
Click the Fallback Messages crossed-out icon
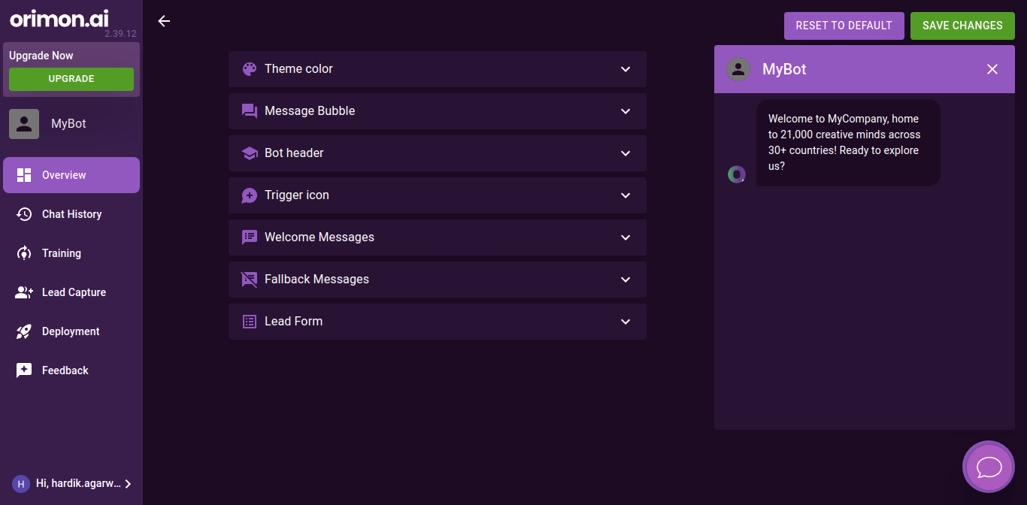[250, 280]
